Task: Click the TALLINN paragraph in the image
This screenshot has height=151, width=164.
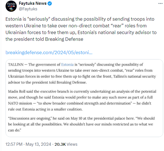Action: point(82,73)
